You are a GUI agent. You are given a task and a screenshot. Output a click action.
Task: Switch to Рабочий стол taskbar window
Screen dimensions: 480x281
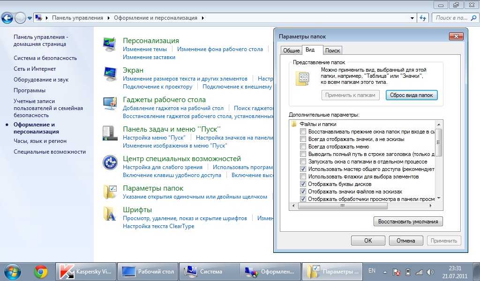pos(148,272)
